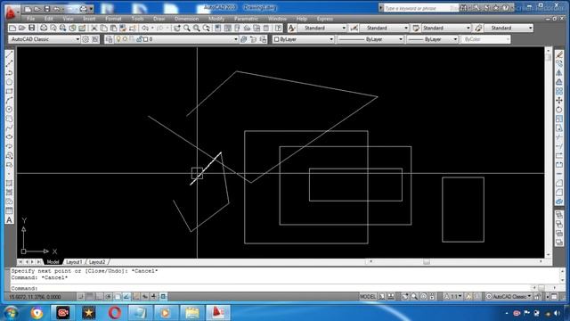
Task: Select the Mirror modify tool
Action: click(x=559, y=73)
